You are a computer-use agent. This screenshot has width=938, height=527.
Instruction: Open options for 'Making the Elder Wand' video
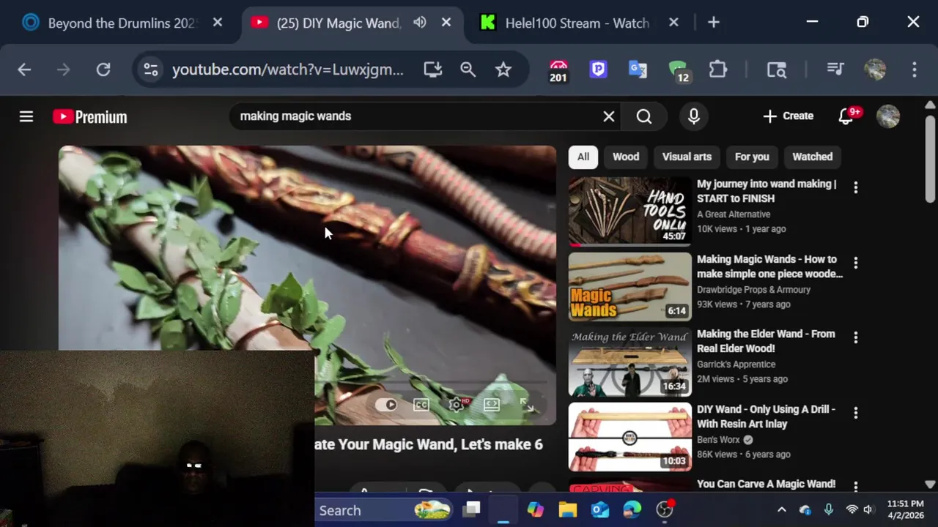click(x=855, y=338)
